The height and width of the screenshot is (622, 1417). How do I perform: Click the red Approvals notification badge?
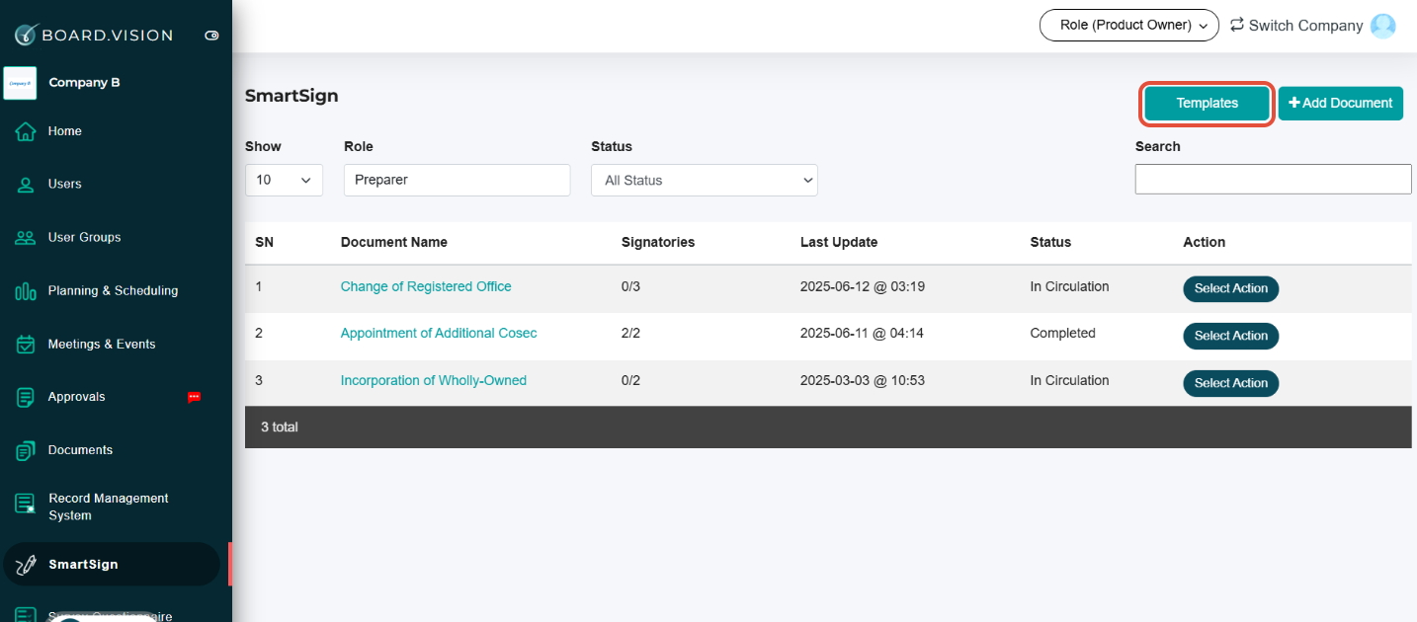194,397
